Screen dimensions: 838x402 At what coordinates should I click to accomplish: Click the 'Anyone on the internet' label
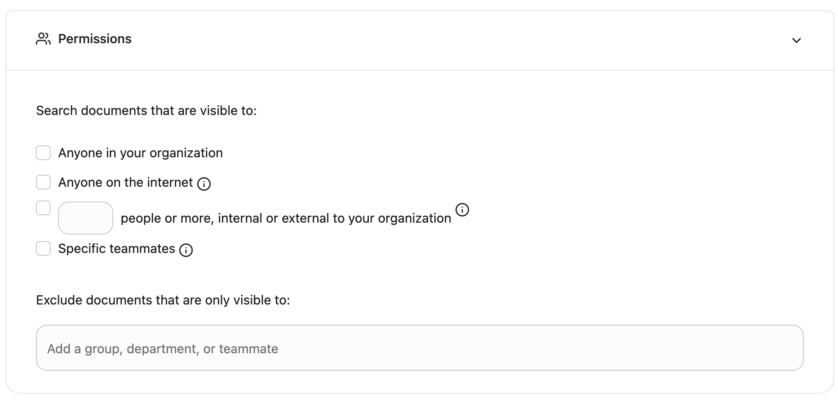point(125,183)
